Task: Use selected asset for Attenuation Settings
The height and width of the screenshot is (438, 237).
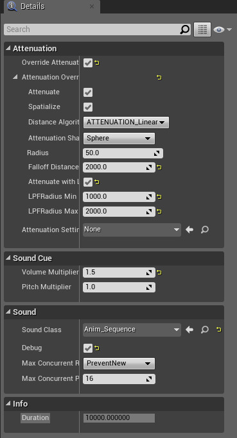Action: point(189,230)
